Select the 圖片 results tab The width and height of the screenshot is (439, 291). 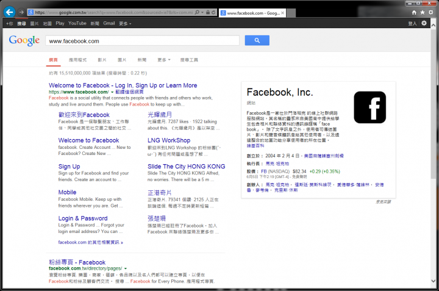pos(122,60)
